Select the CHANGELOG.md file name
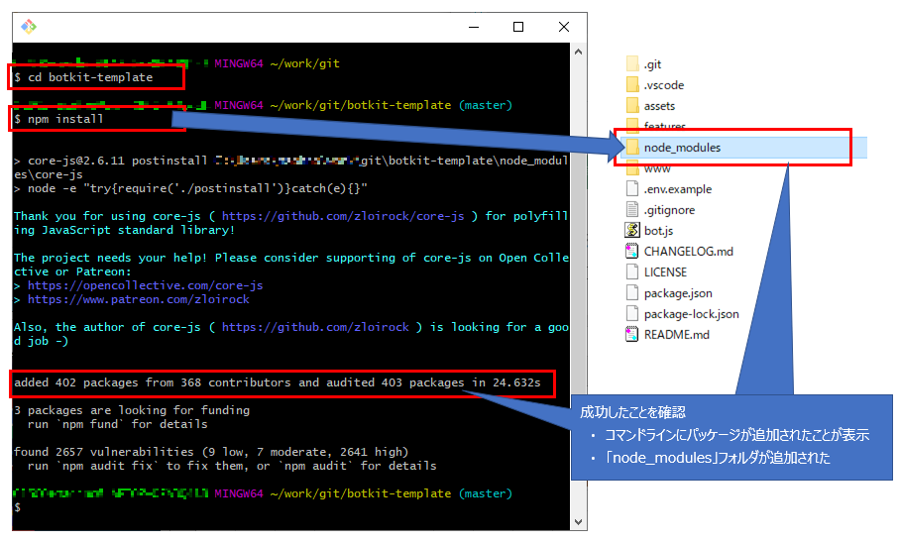 [x=689, y=252]
